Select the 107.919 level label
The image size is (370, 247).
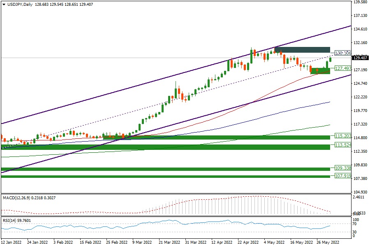(x=343, y=176)
